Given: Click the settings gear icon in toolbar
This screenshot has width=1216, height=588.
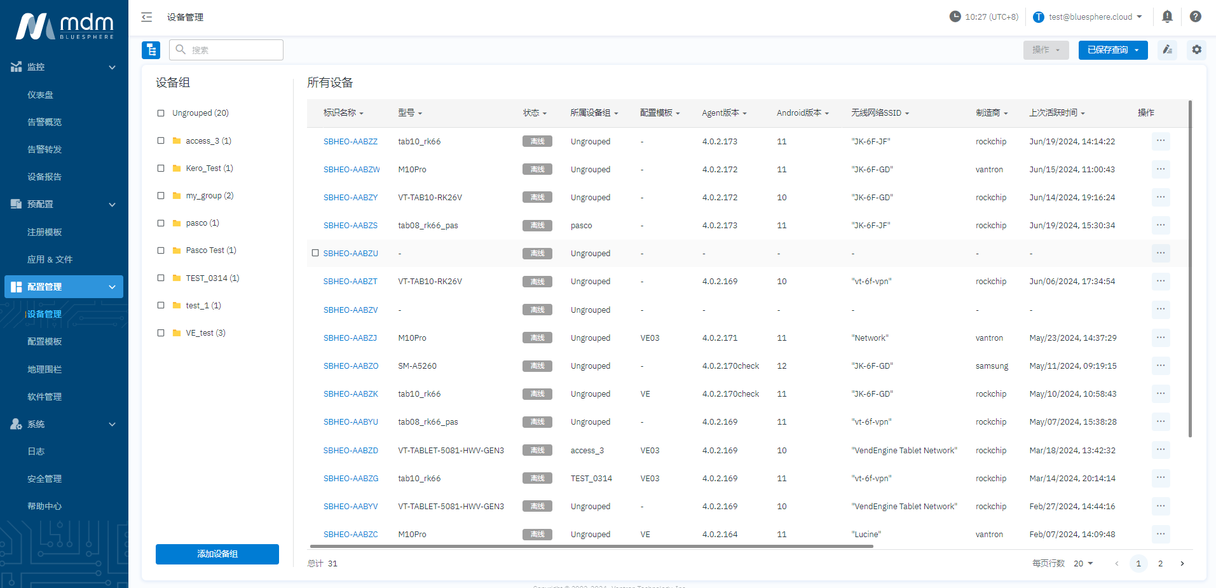Looking at the screenshot, I should point(1196,50).
